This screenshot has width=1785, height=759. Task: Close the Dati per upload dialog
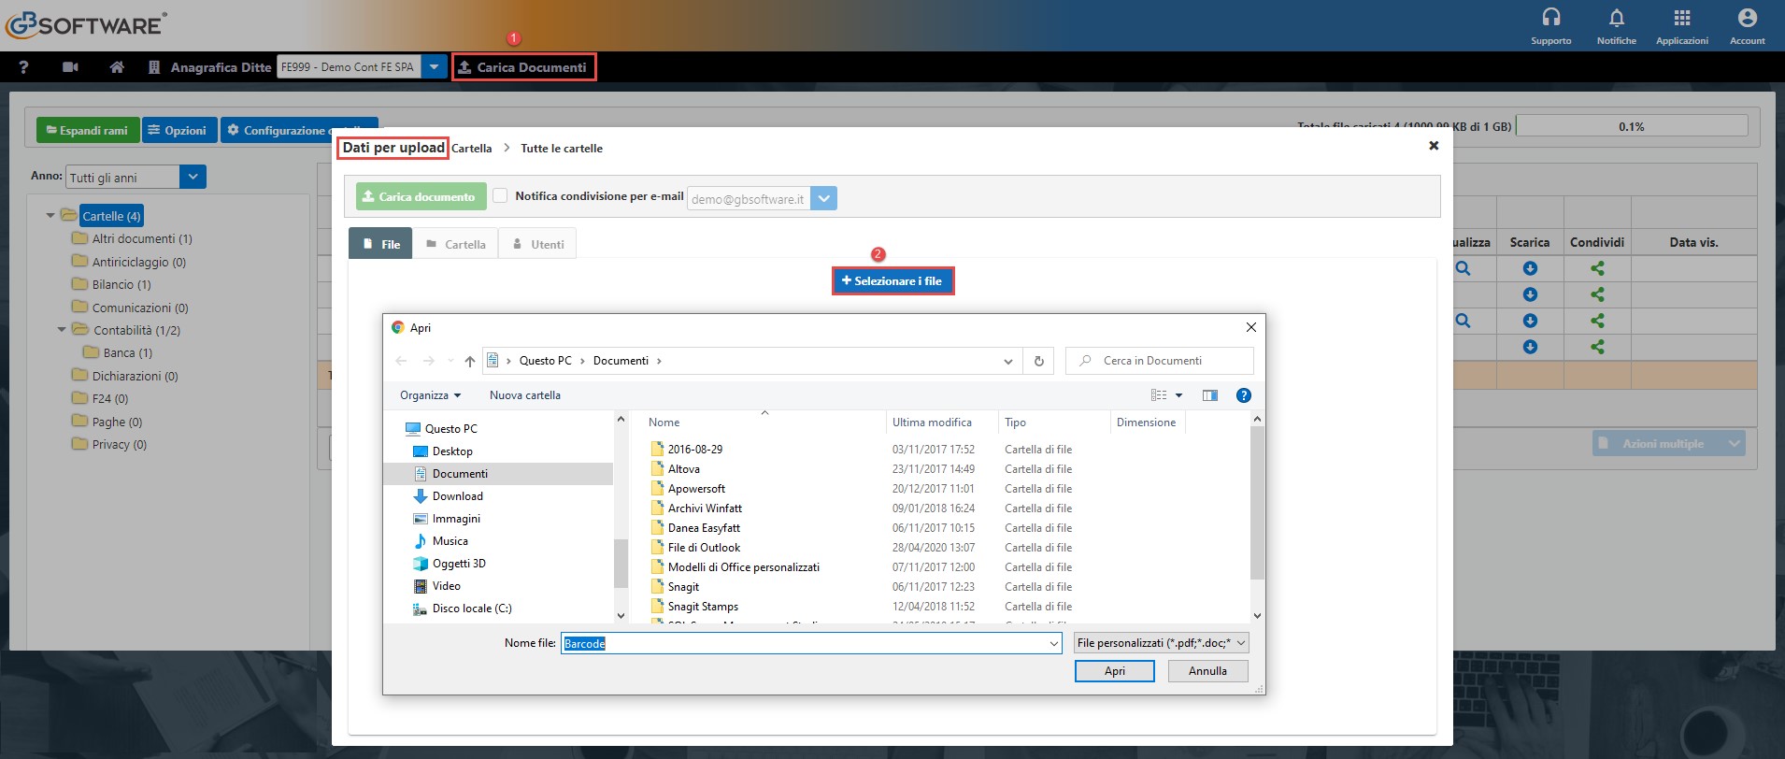(x=1434, y=146)
